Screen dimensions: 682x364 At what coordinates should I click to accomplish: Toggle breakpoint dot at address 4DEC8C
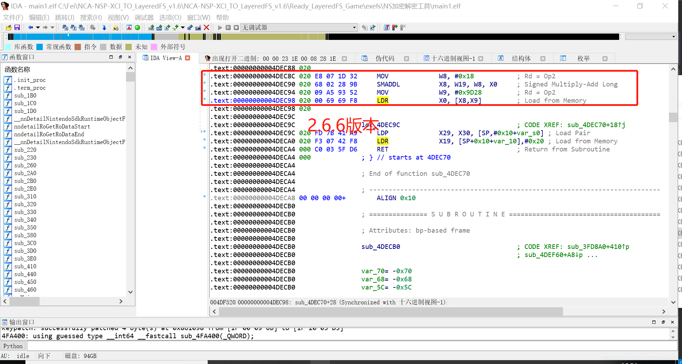click(204, 74)
